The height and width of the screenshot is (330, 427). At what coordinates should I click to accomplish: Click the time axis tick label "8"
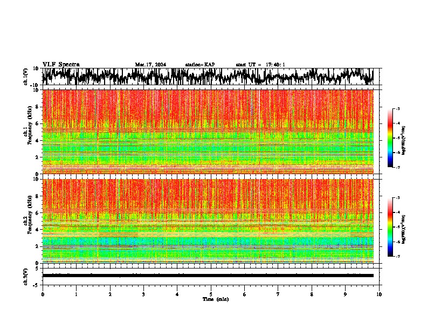(x=312, y=294)
